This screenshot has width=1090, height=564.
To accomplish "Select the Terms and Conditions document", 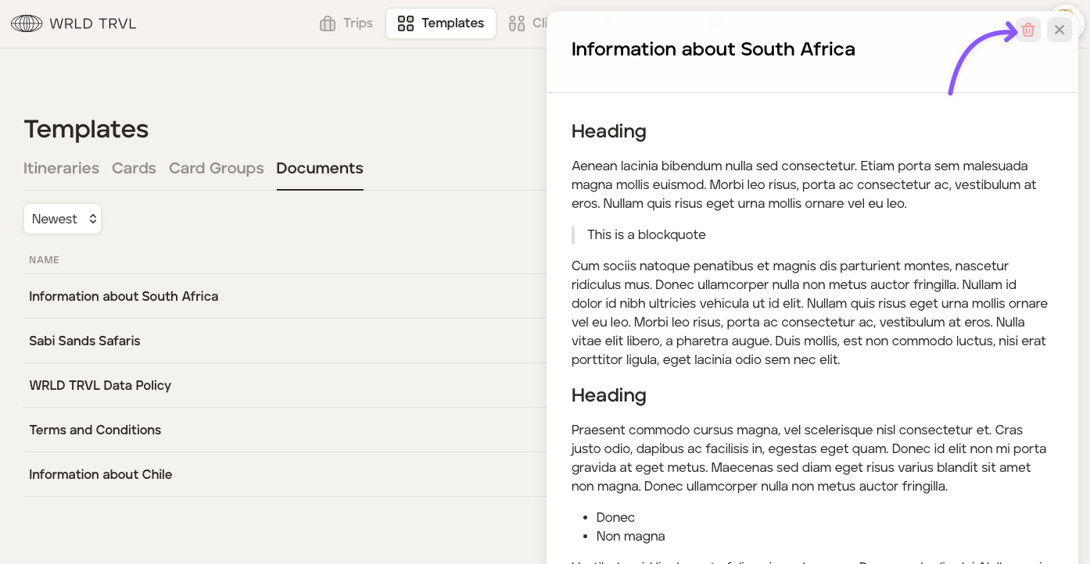I will pos(95,430).
